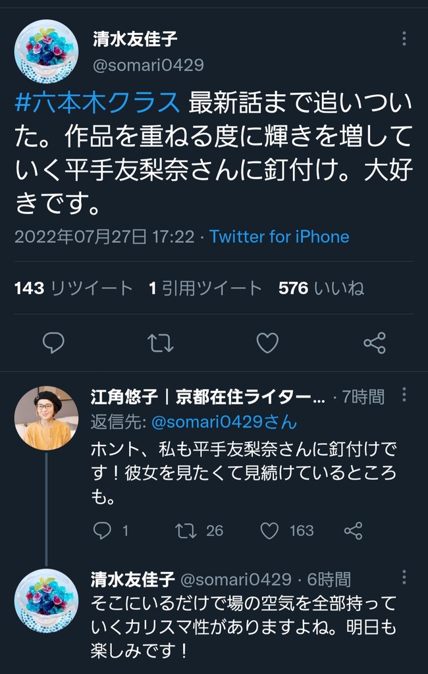Open the #六本木クラス hashtag

click(x=97, y=103)
